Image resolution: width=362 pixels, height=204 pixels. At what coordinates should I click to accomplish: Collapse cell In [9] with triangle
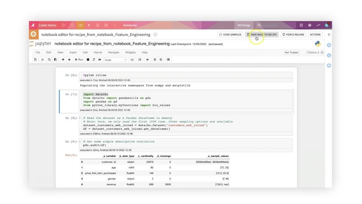coord(80,141)
